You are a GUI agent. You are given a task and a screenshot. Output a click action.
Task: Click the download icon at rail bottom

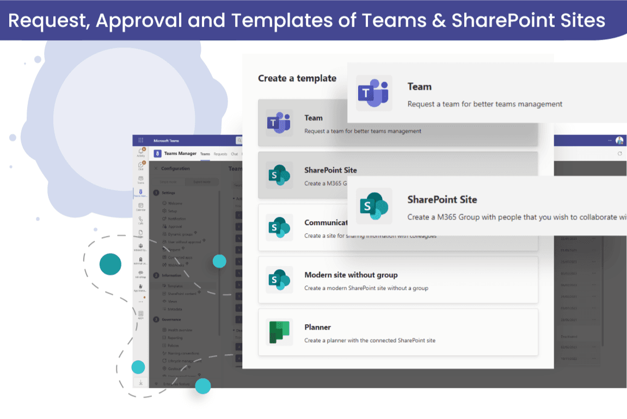pyautogui.click(x=141, y=382)
